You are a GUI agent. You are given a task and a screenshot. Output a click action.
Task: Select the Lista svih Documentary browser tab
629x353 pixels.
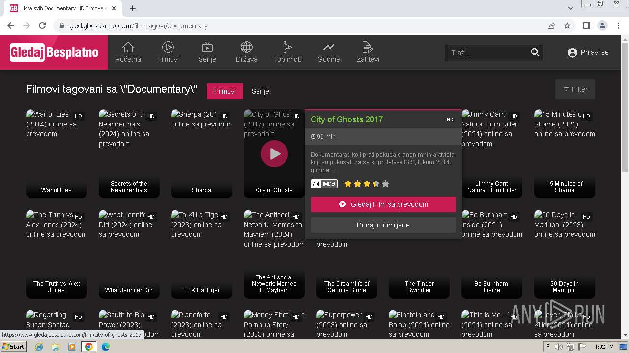(x=64, y=8)
